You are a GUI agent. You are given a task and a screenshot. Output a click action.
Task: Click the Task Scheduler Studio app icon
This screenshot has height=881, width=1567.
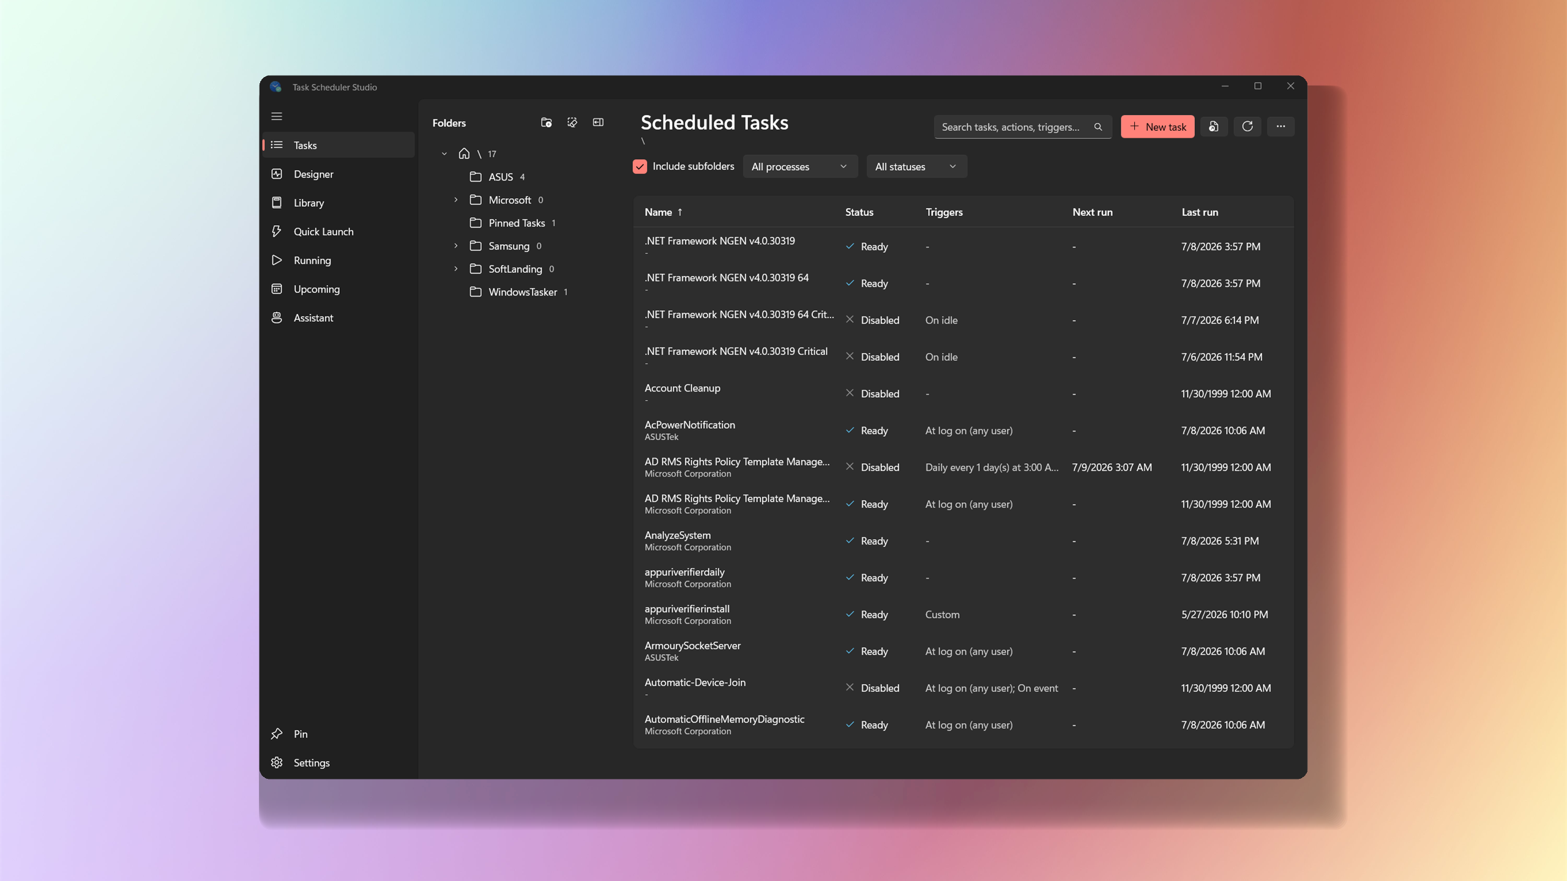click(x=276, y=87)
